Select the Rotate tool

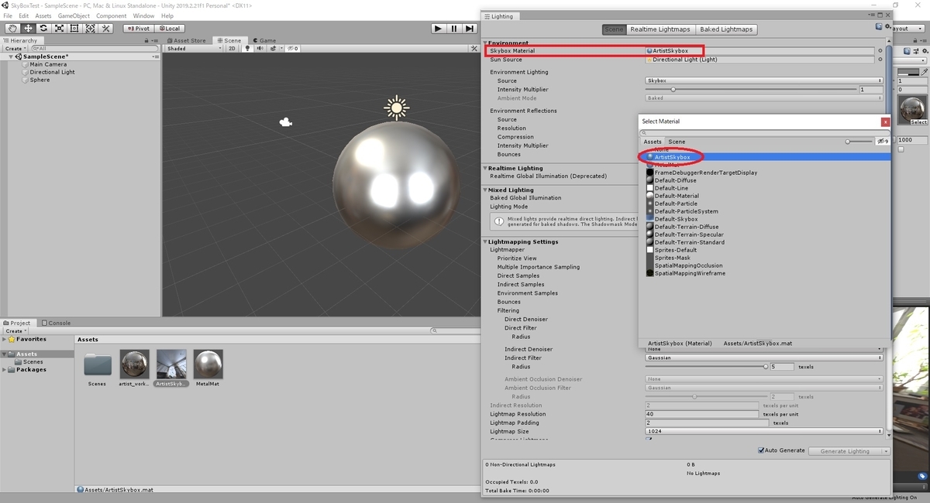pyautogui.click(x=43, y=29)
